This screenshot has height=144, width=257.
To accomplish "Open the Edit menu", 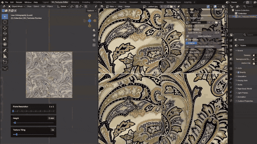I will (12, 2).
